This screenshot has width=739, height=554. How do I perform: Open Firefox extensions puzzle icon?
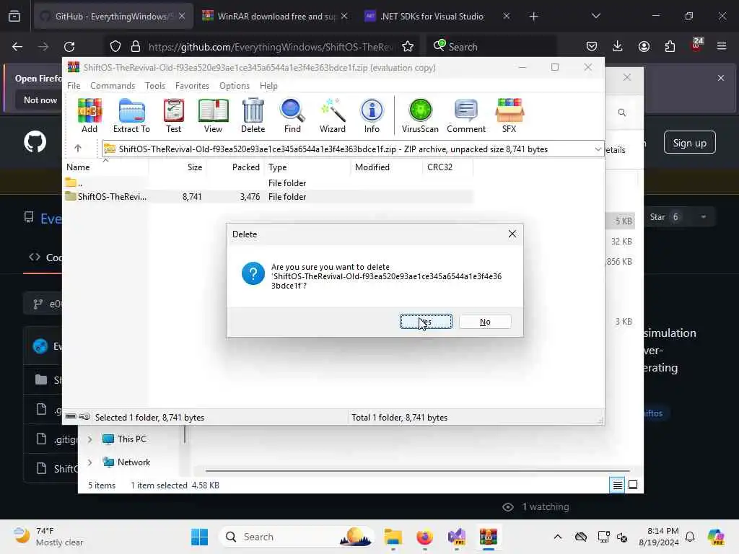tap(670, 46)
